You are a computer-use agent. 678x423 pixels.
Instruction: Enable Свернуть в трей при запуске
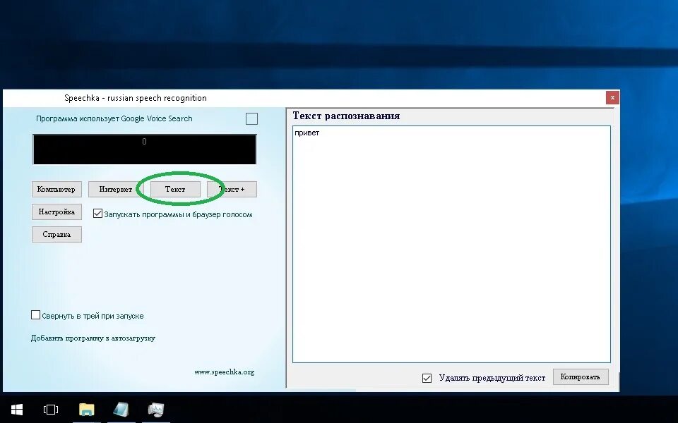(36, 315)
